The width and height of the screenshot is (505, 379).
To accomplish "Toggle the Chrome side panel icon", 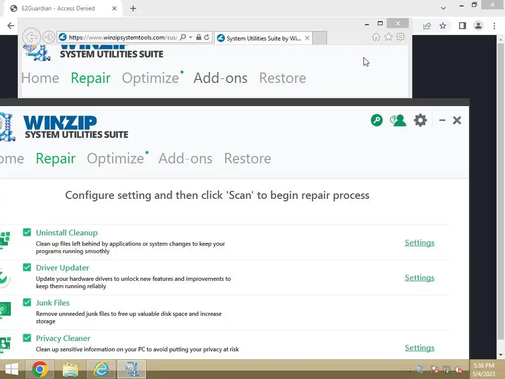I will click(463, 26).
